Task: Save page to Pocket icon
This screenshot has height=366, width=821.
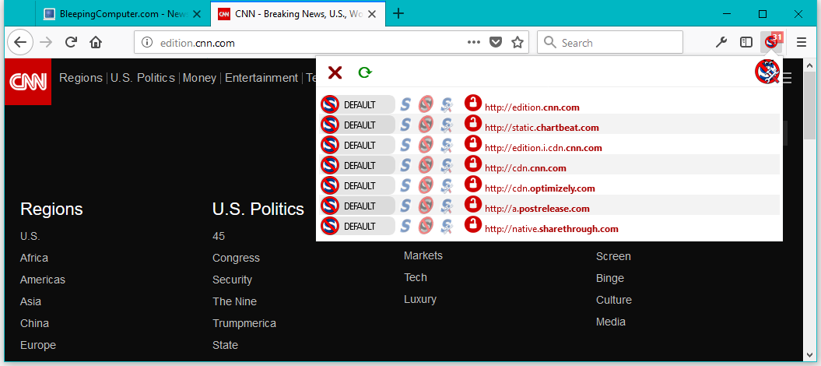Action: tap(495, 42)
